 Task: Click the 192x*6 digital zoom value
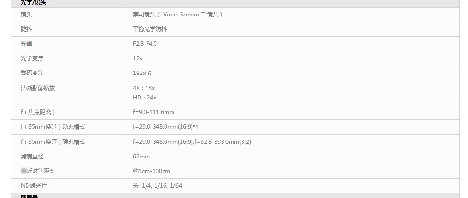pos(142,73)
